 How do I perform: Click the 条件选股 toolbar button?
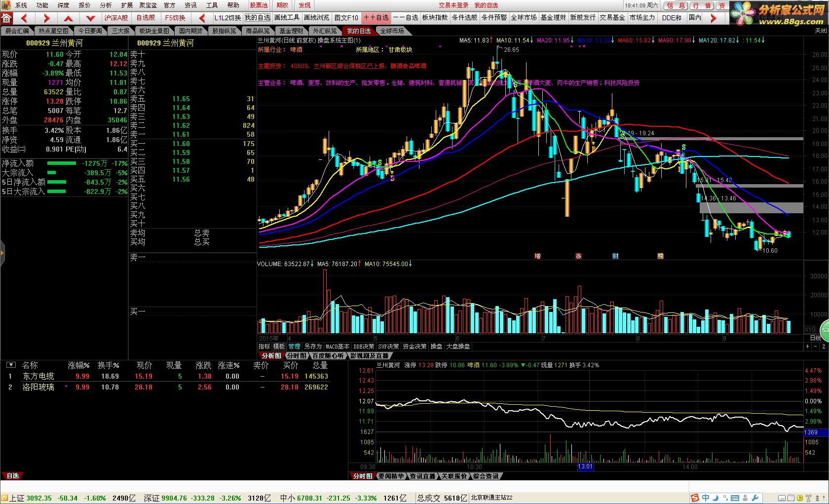pos(465,18)
